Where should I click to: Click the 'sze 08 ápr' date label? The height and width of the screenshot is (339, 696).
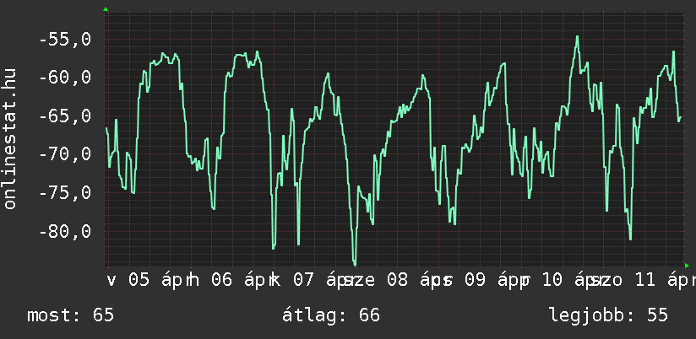tap(394, 280)
